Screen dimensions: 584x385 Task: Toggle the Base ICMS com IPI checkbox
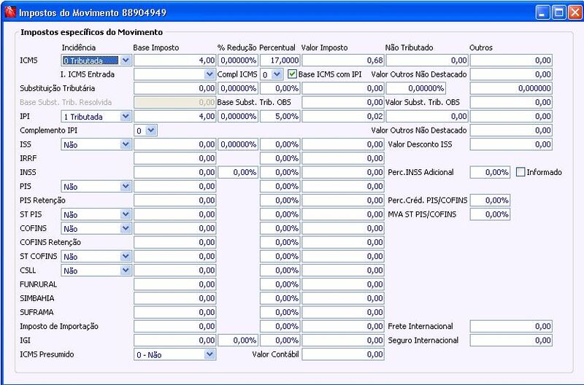293,74
